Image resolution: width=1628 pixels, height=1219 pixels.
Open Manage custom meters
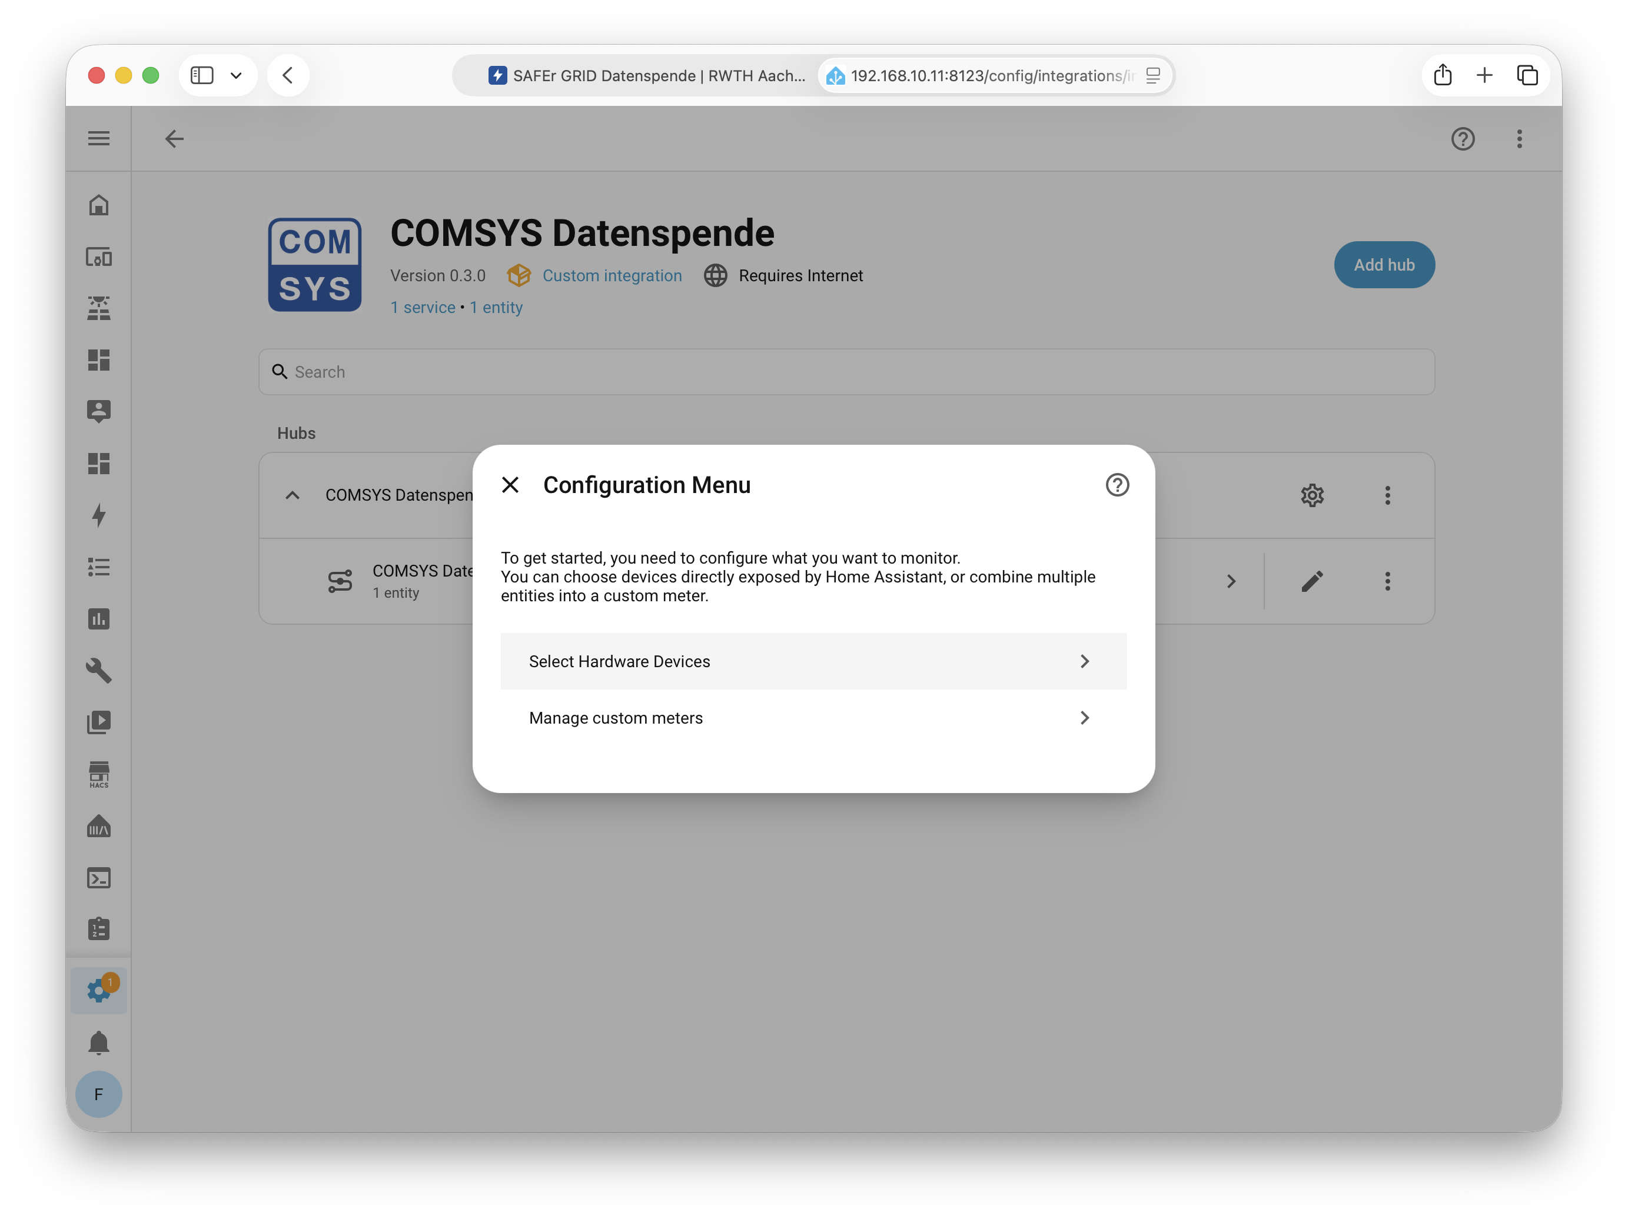[x=813, y=718]
